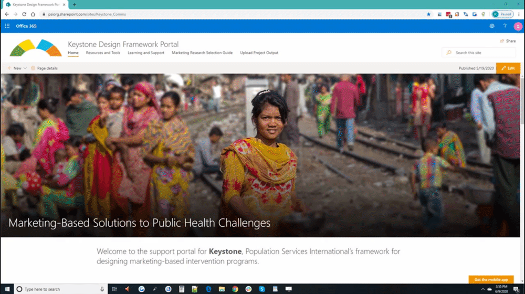The image size is (525, 294).
Task: Open the Office 365 app launcher grid
Action: [x=7, y=26]
